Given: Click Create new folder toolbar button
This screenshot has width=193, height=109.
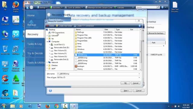Looking at the screenshot, I should tap(64, 26).
